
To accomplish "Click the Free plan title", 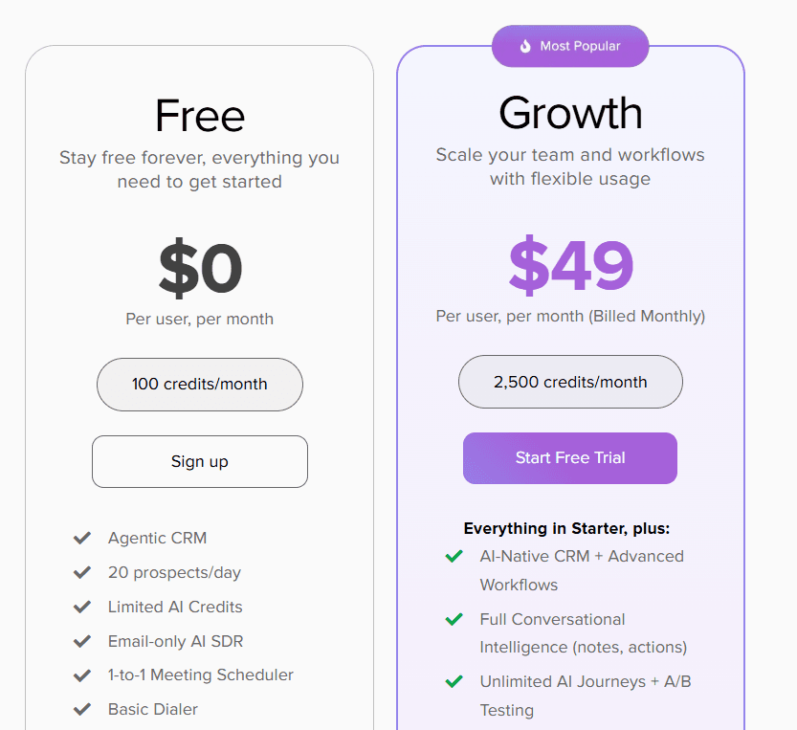I will point(199,115).
